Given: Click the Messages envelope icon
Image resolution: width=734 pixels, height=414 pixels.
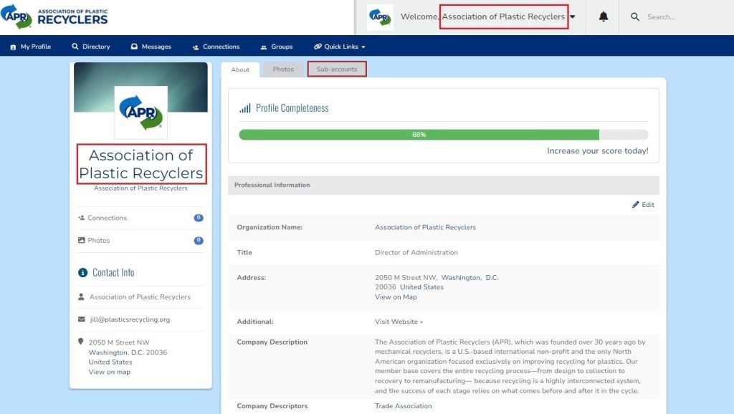Looking at the screenshot, I should (134, 47).
